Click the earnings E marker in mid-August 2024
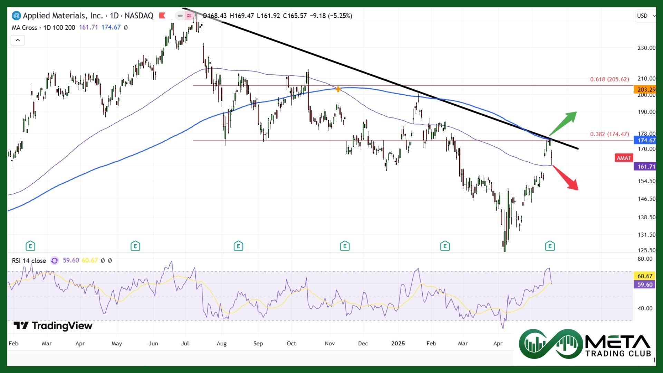663x373 pixels. (x=238, y=246)
